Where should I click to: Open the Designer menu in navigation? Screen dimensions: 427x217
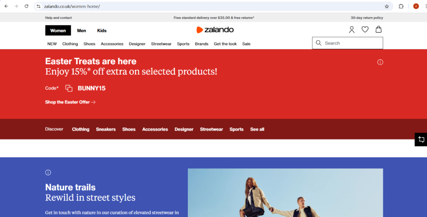[x=137, y=44]
